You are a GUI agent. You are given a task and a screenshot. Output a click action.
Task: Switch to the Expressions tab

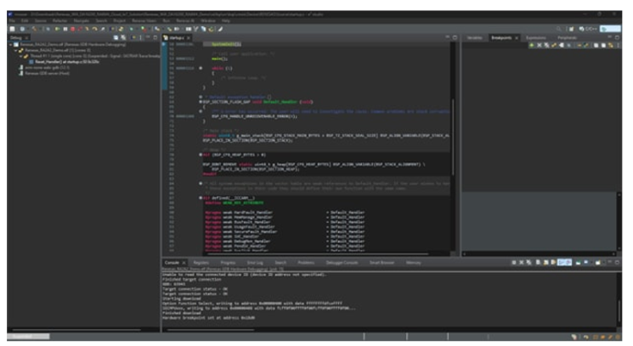[536, 38]
